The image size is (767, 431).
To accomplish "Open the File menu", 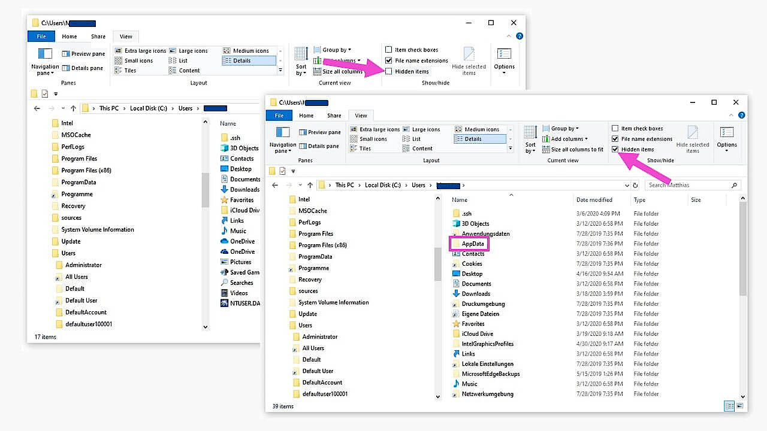I will [x=279, y=115].
